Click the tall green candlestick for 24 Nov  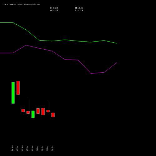[x=13, y=93]
